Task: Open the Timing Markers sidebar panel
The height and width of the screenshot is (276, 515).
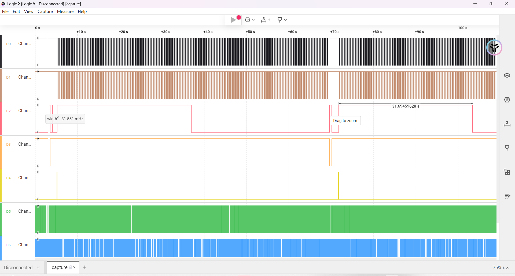Action: tap(507, 148)
